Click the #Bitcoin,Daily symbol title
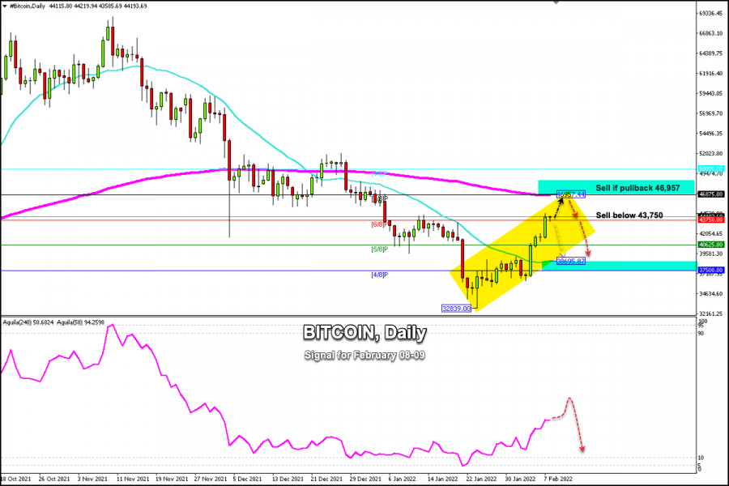Viewport: 729px width, 486px height. point(27,6)
